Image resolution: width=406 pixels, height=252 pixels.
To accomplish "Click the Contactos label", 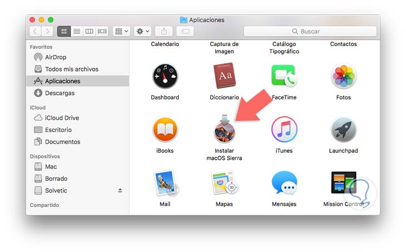I will (343, 44).
